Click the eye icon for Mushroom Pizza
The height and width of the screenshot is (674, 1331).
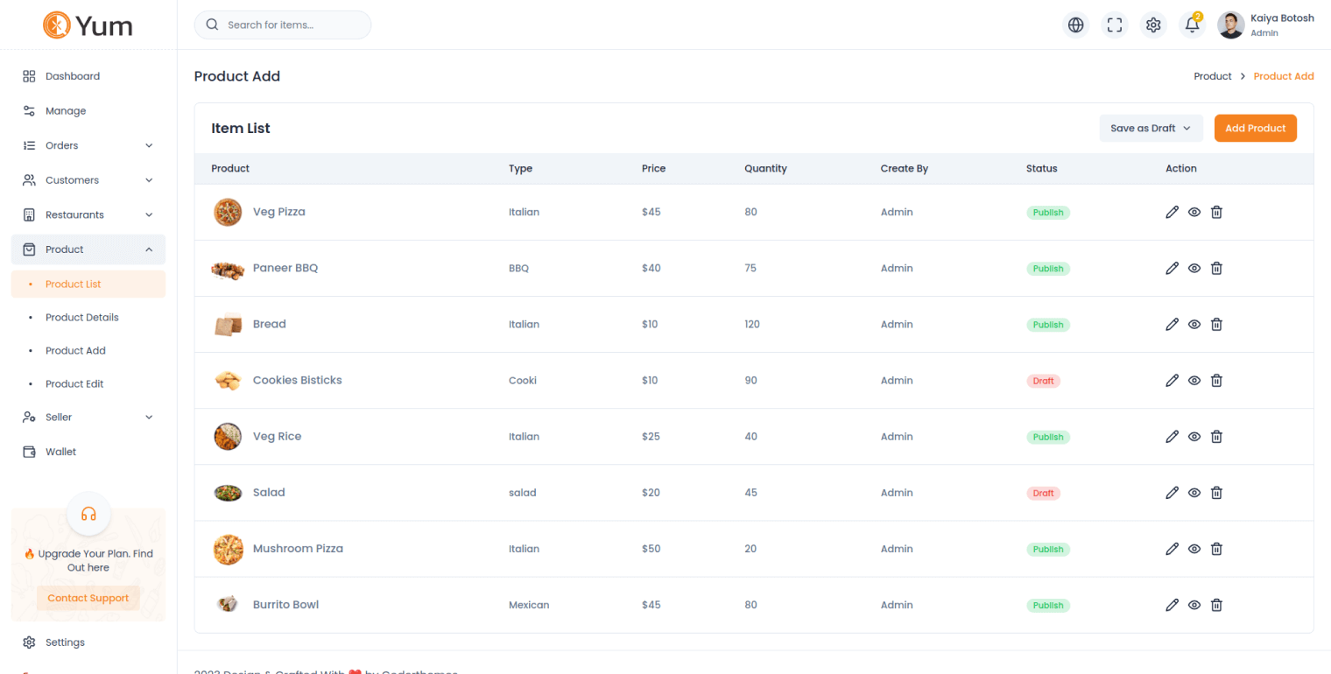(1194, 549)
